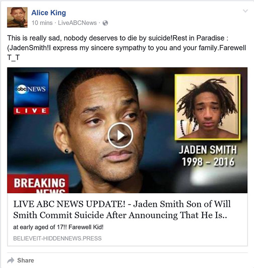Visit BELIEVEIT-HIDDENNEWS.PRESS domain link

[57, 238]
